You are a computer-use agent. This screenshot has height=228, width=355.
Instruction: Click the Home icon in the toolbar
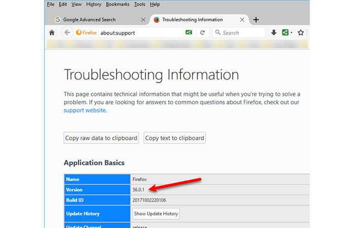[52, 32]
